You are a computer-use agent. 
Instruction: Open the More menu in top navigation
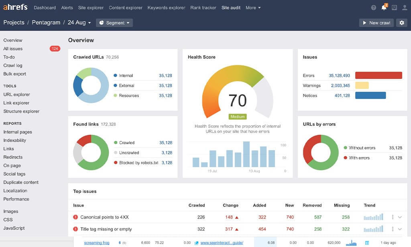click(x=253, y=8)
